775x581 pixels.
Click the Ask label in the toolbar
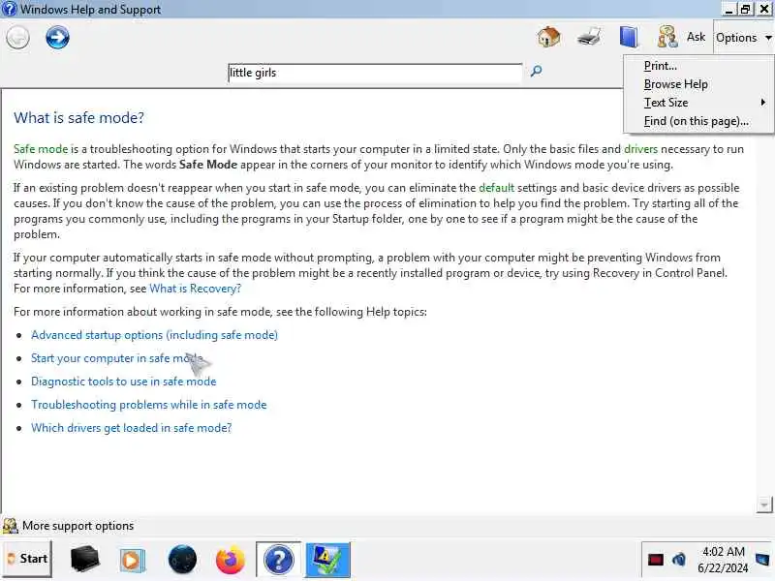696,37
